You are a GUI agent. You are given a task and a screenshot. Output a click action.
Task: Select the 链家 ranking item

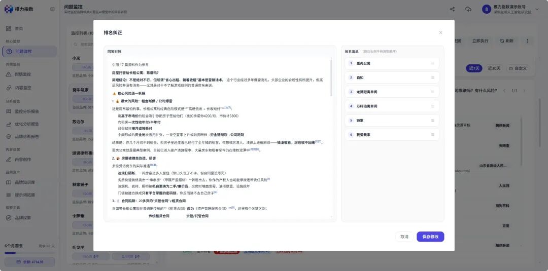(392, 121)
